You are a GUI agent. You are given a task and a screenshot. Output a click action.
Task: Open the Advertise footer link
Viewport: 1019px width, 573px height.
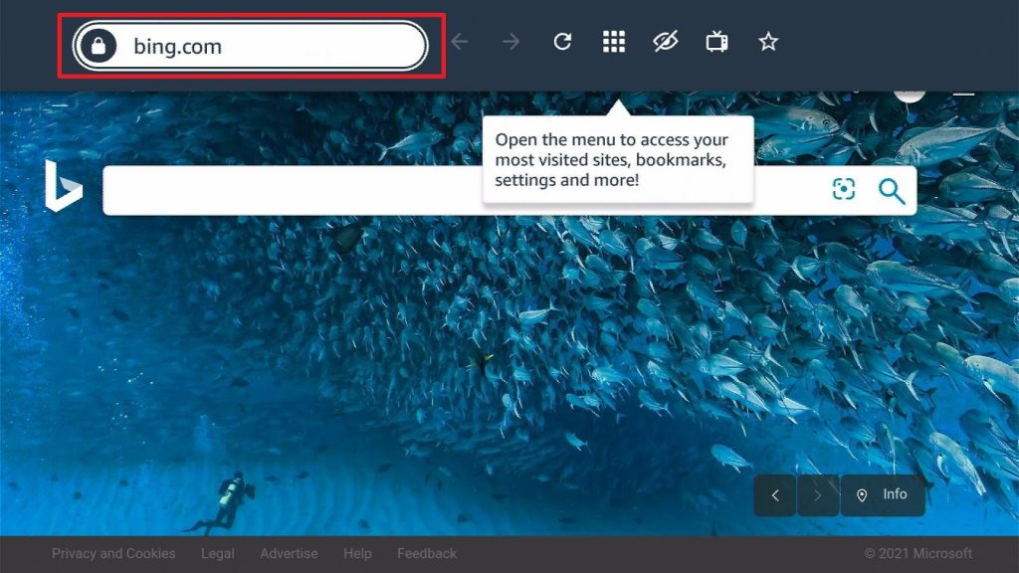[290, 553]
